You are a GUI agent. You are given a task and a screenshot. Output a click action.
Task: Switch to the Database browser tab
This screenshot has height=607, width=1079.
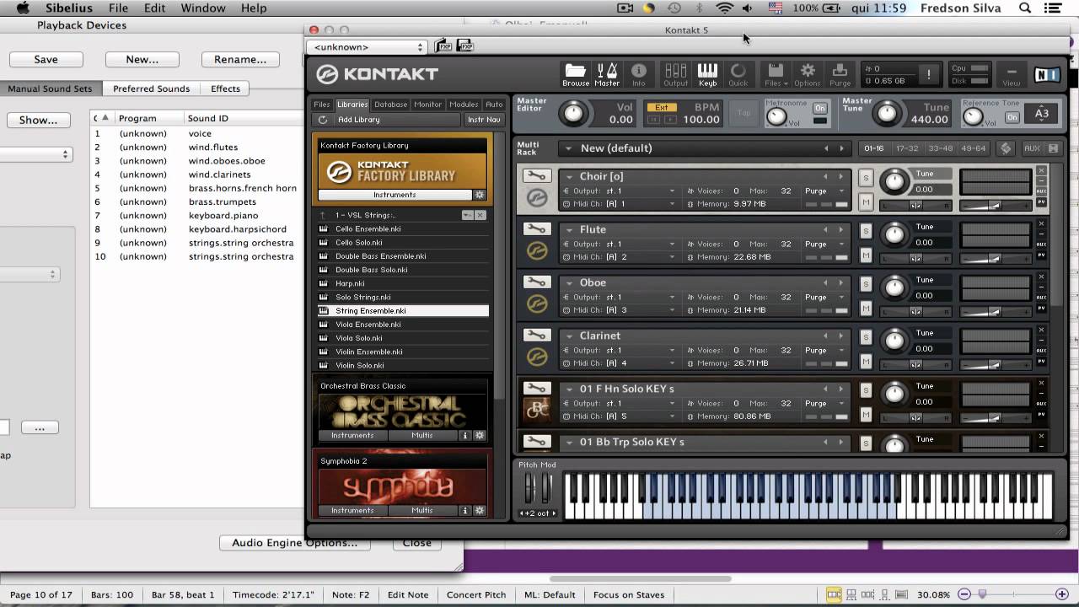click(390, 105)
